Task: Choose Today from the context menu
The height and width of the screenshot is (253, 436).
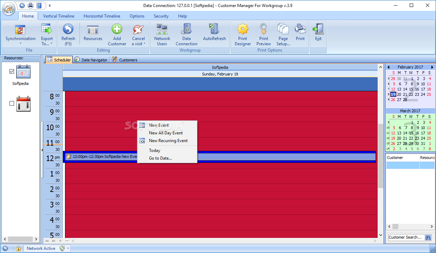Action: [167, 151]
